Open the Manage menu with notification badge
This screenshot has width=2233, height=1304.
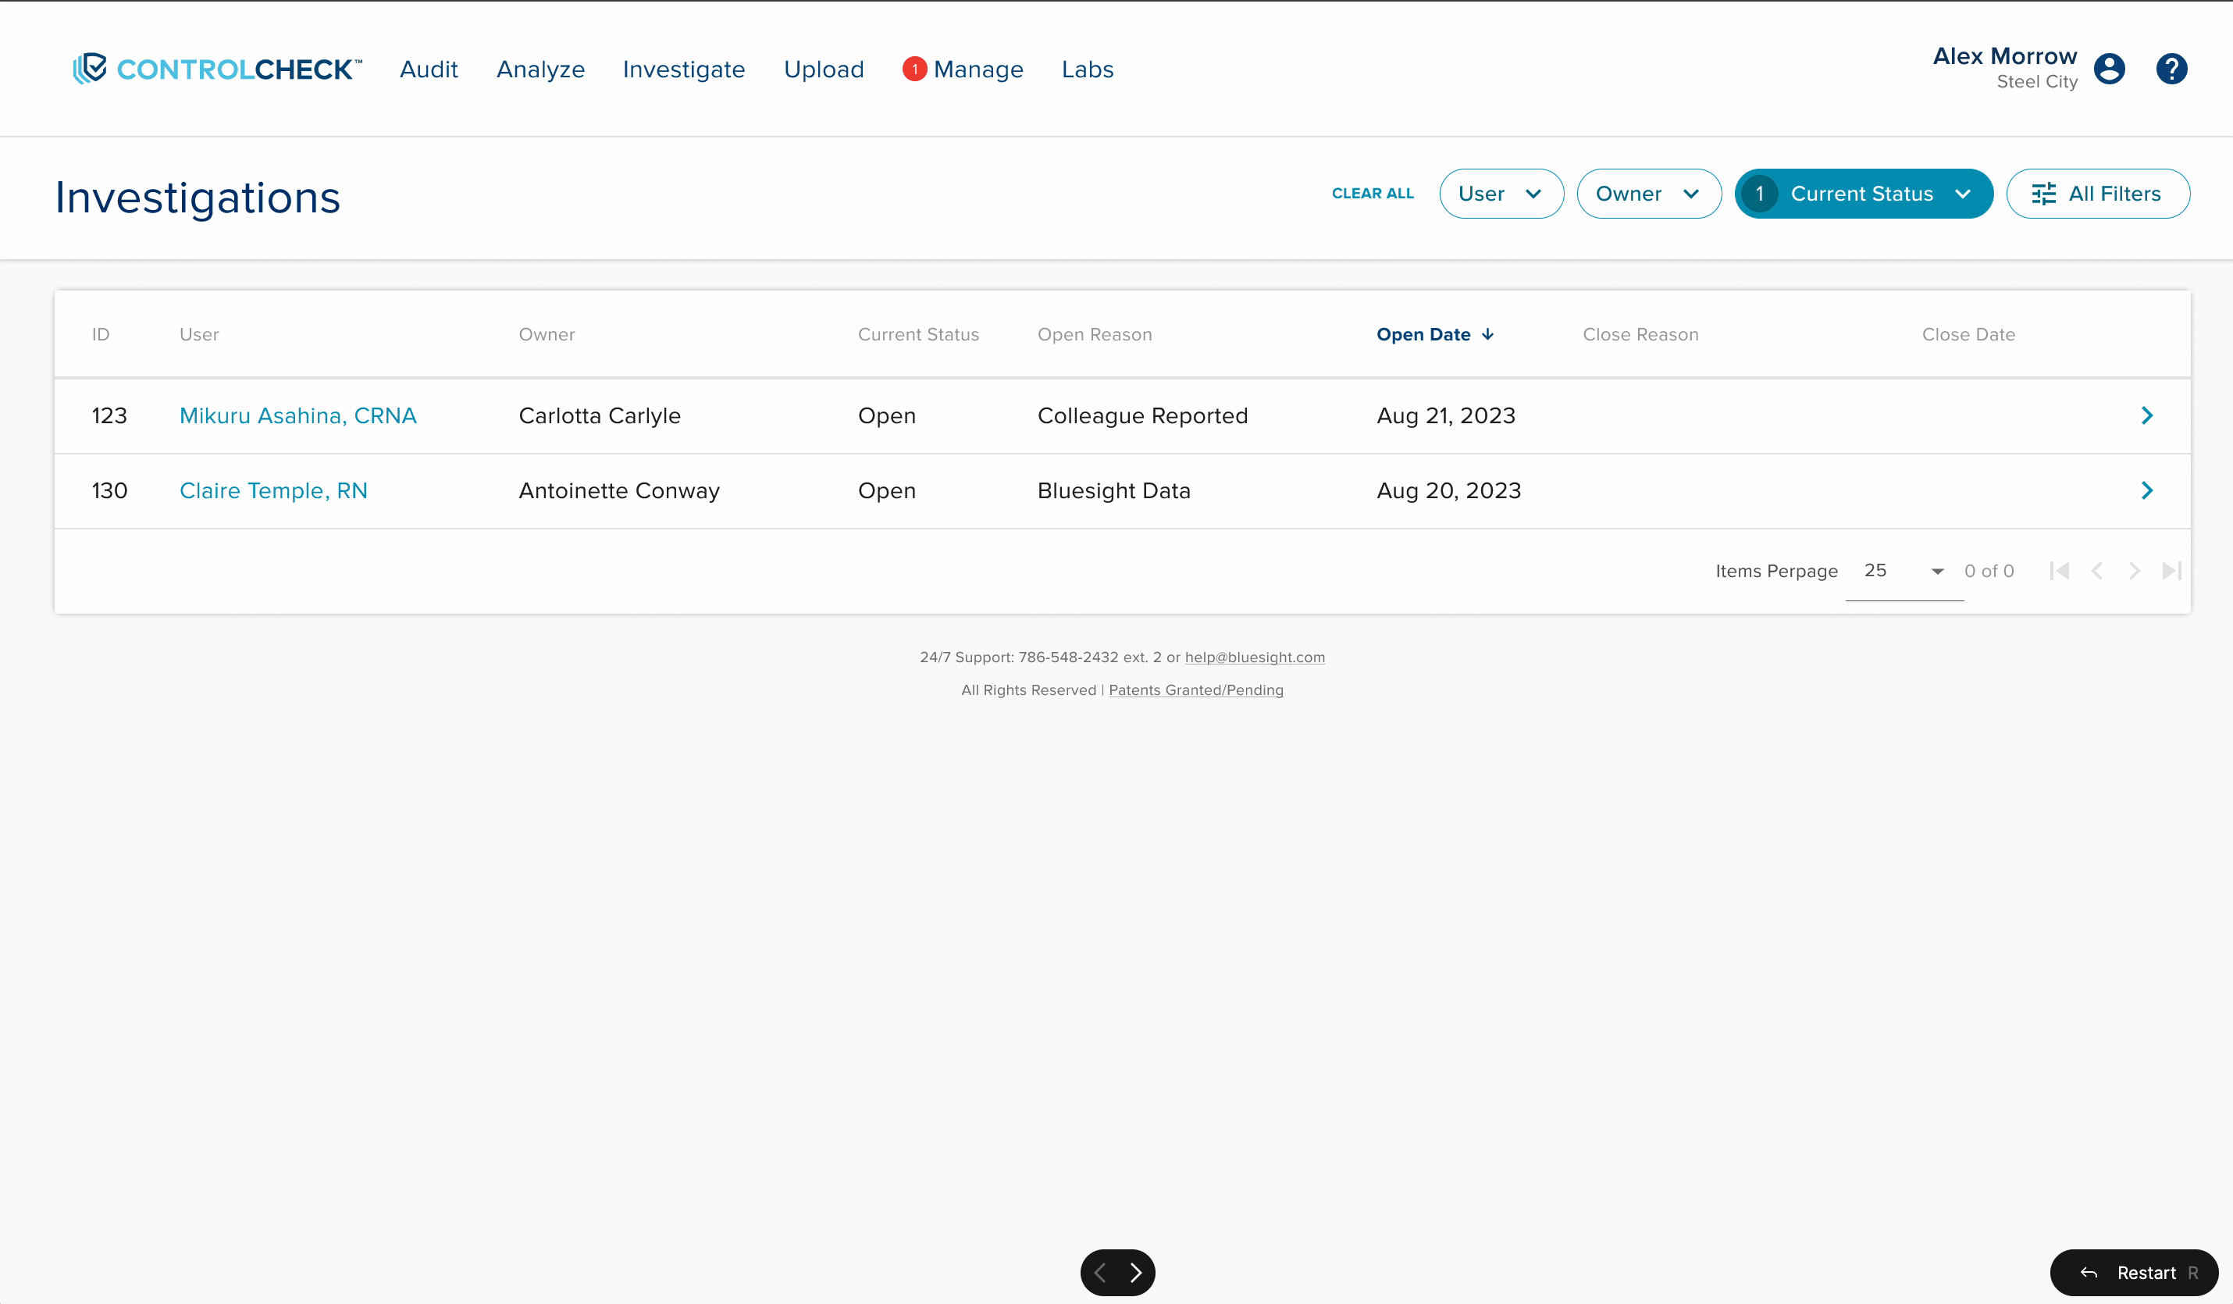[978, 69]
